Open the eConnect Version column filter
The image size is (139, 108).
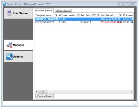pos(78,15)
